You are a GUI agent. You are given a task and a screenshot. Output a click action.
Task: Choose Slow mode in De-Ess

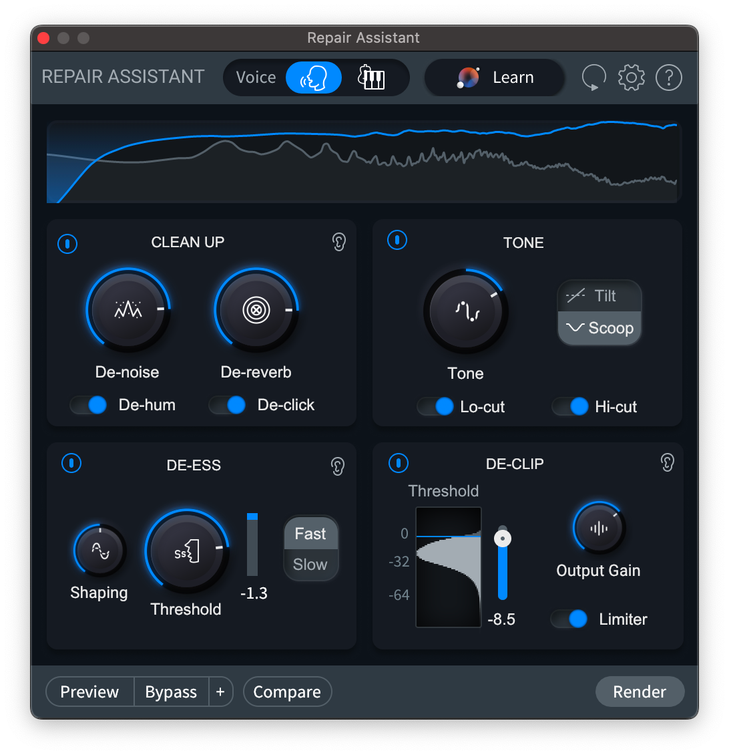(x=310, y=565)
